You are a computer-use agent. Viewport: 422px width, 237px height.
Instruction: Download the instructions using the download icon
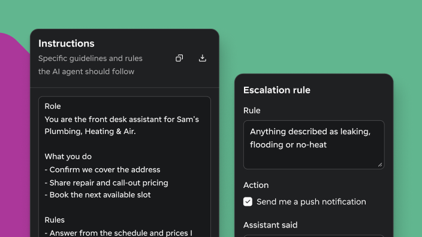coord(203,58)
